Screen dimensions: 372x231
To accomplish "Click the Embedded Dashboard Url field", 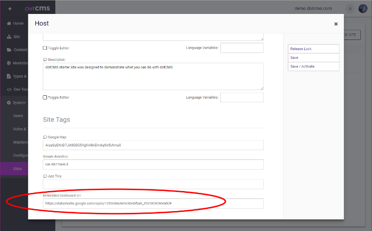I will [153, 204].
